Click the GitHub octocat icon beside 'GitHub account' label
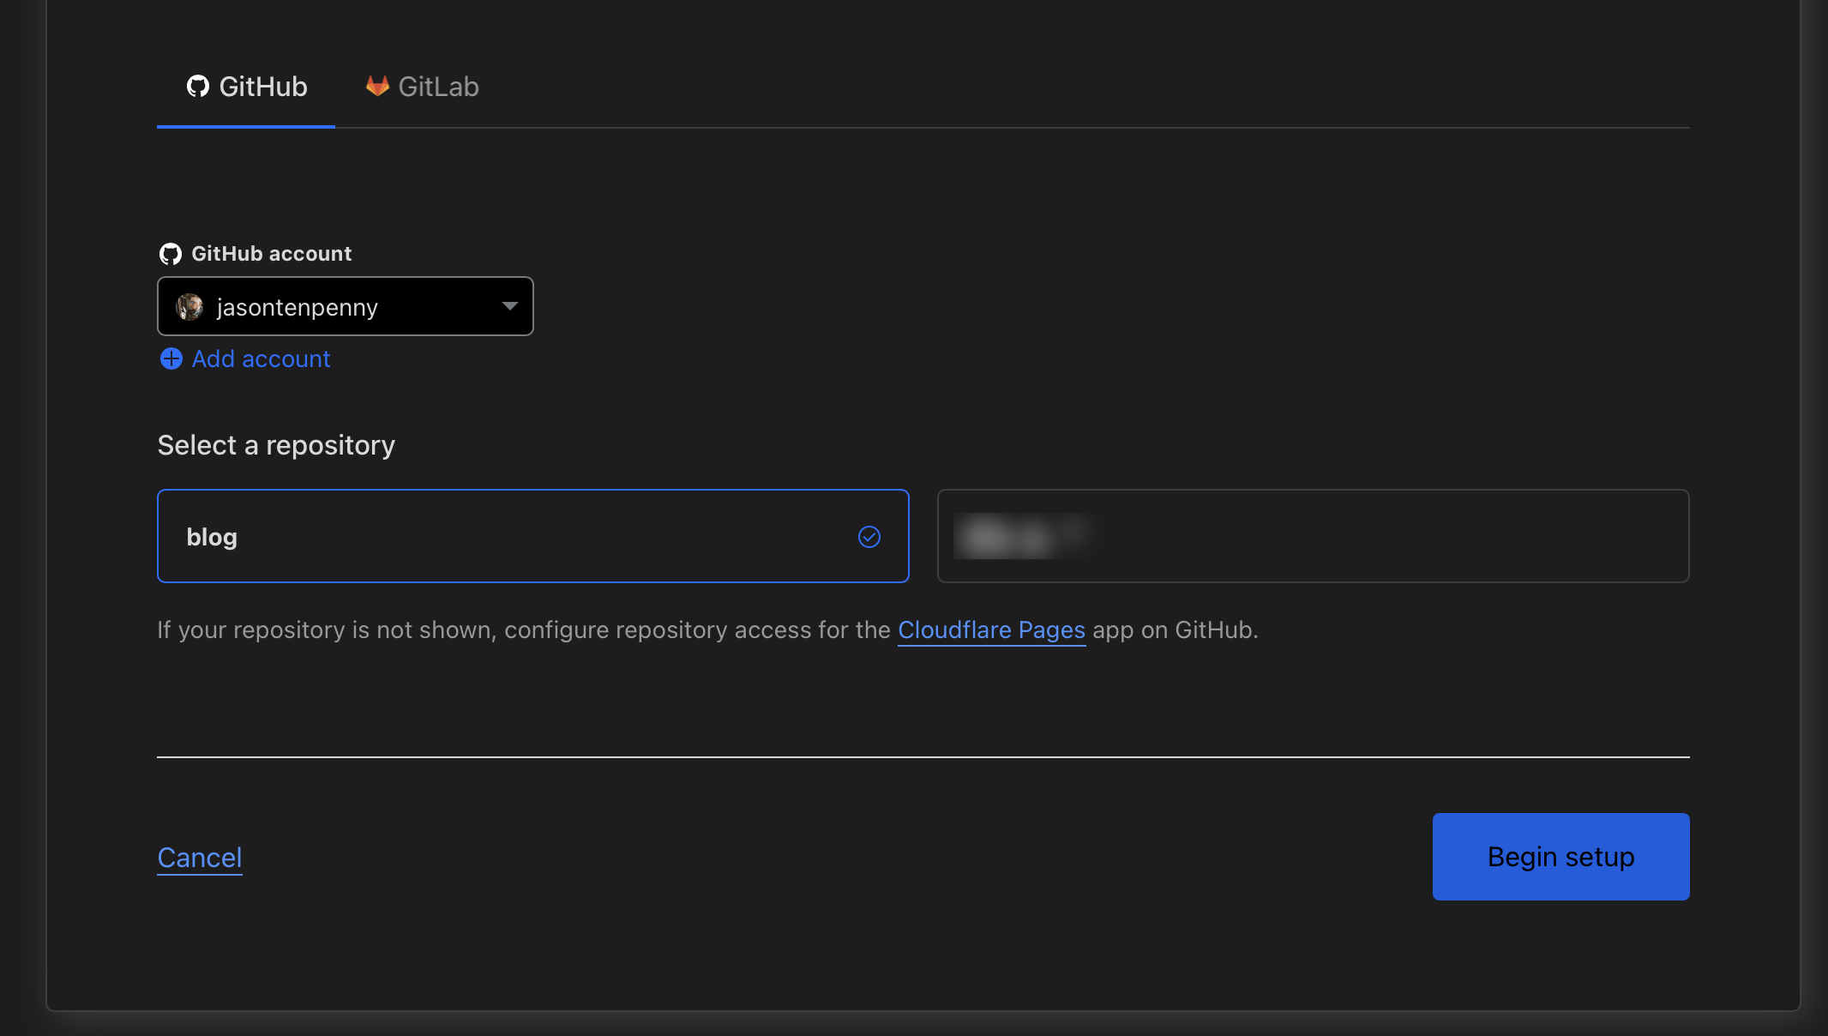 (171, 253)
